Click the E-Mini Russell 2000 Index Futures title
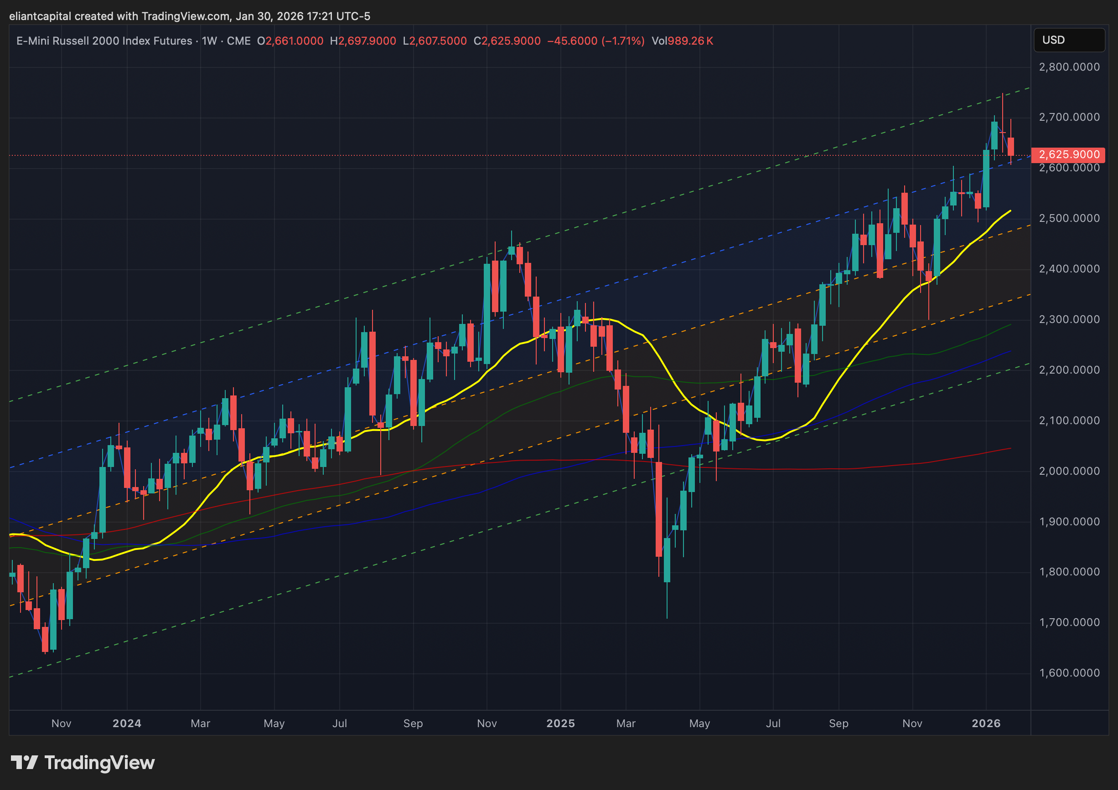 click(x=104, y=41)
